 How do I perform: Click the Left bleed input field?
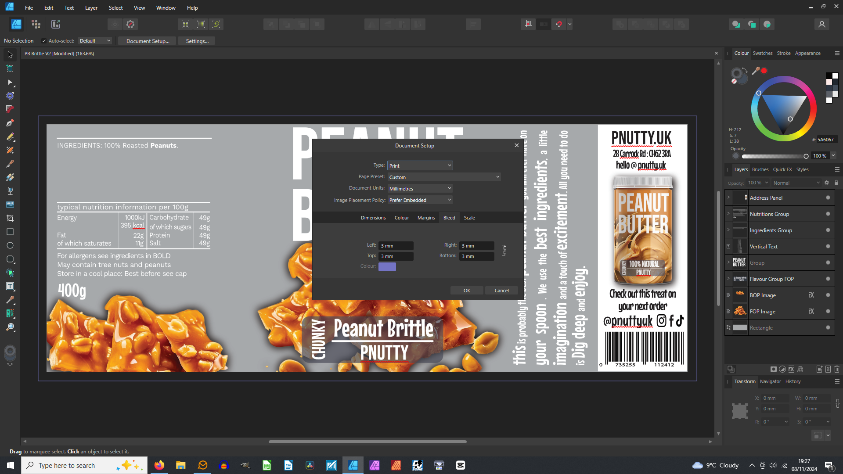[396, 246]
